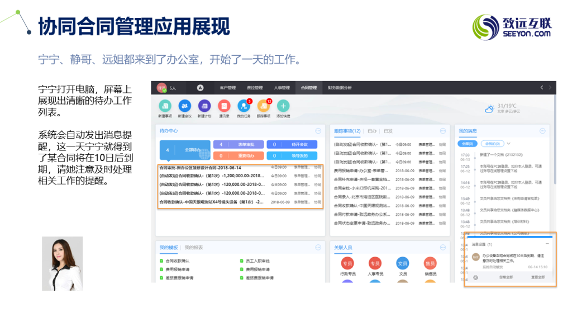Open 我的任务 icon with badge 5
The image size is (572, 322).
pyautogui.click(x=244, y=106)
